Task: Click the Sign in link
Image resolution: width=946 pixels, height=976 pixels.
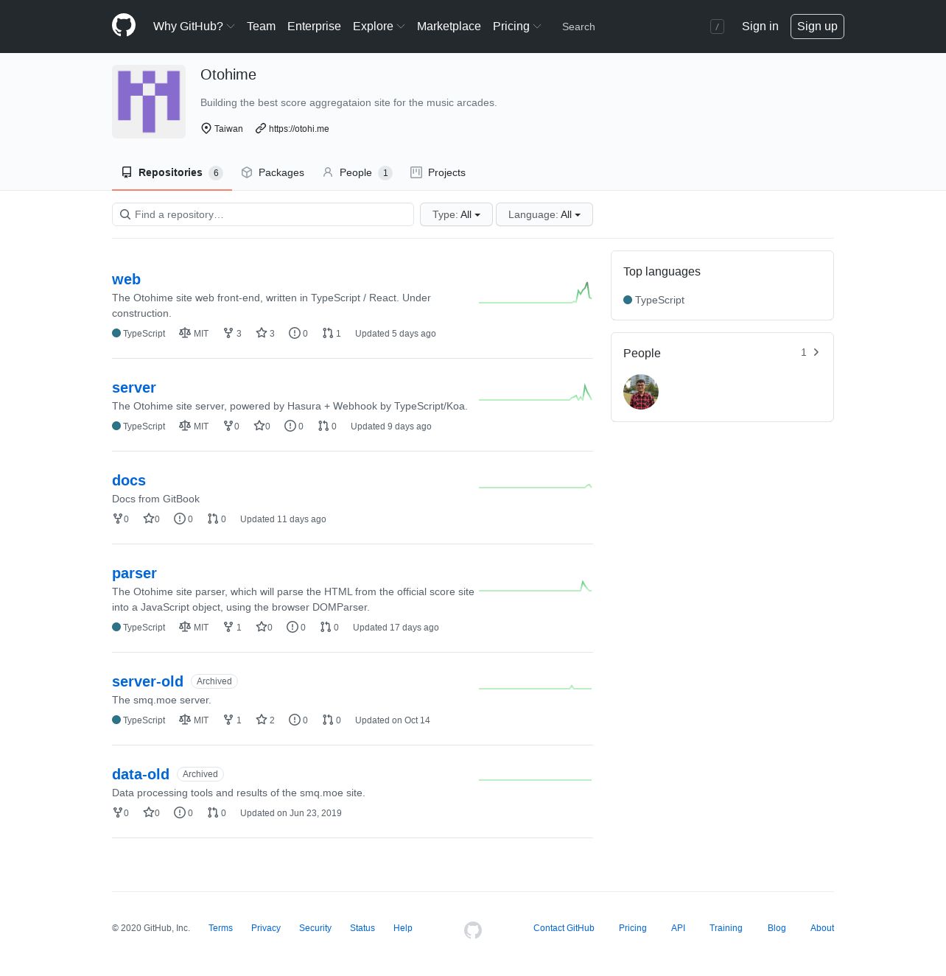Action: tap(760, 27)
